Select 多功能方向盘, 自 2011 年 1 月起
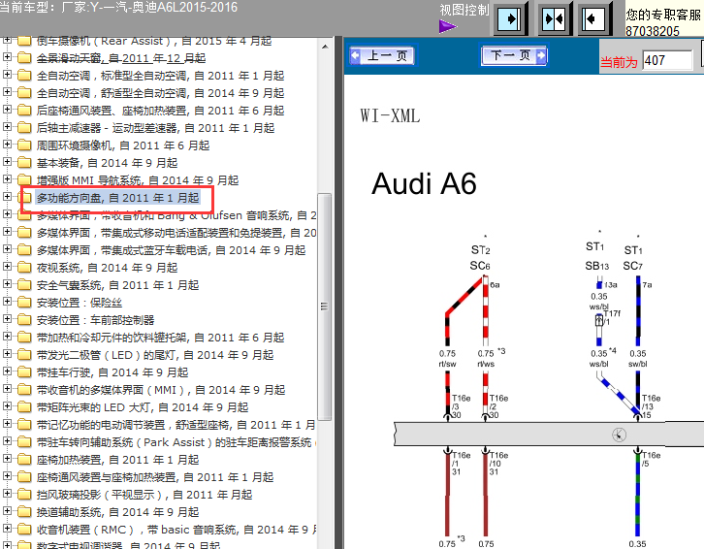Image resolution: width=704 pixels, height=549 pixels. pos(117,198)
